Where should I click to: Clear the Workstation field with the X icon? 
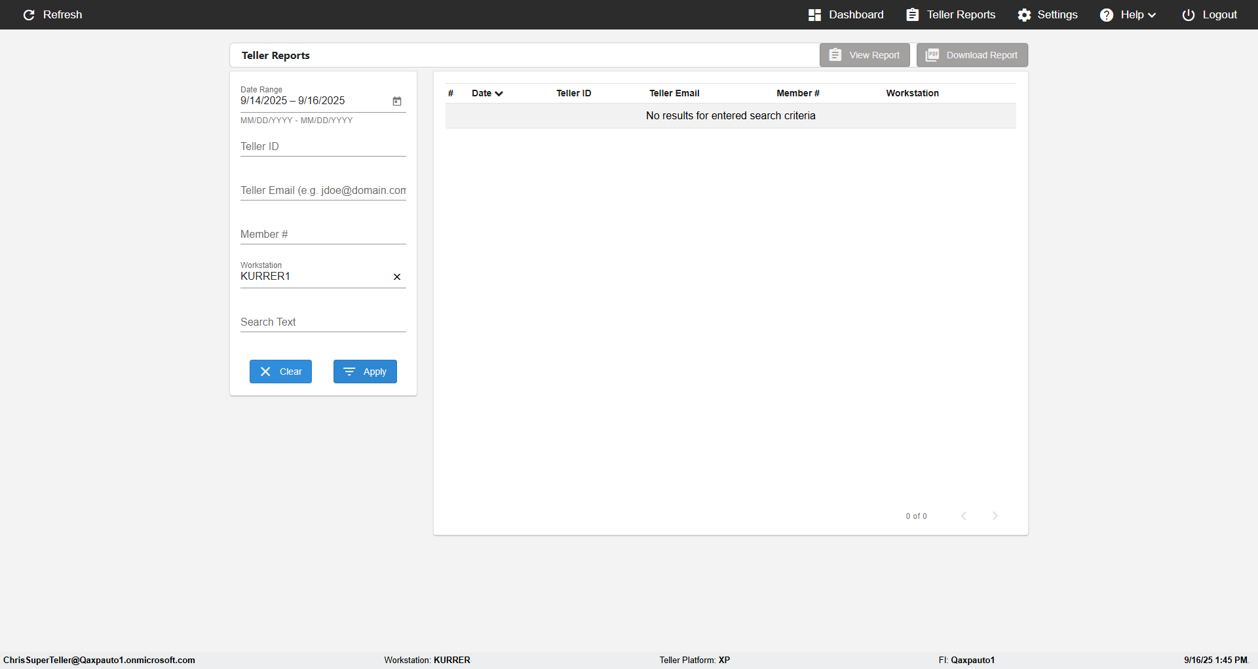(397, 277)
